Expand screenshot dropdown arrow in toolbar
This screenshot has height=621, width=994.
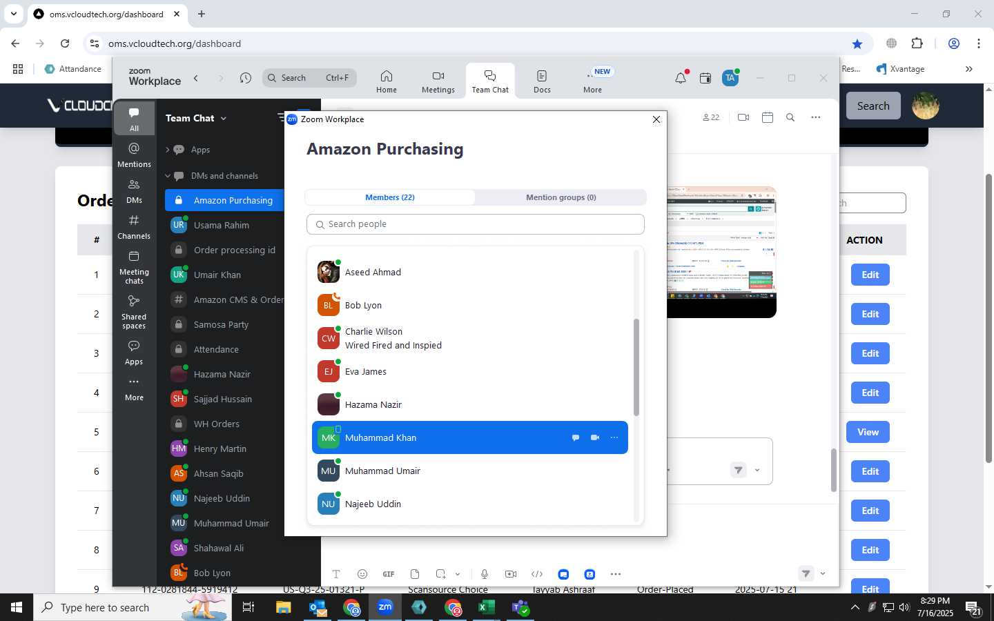coord(457,574)
